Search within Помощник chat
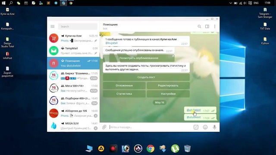Image resolution: width=276 pixels, height=155 pixels. [x=199, y=26]
